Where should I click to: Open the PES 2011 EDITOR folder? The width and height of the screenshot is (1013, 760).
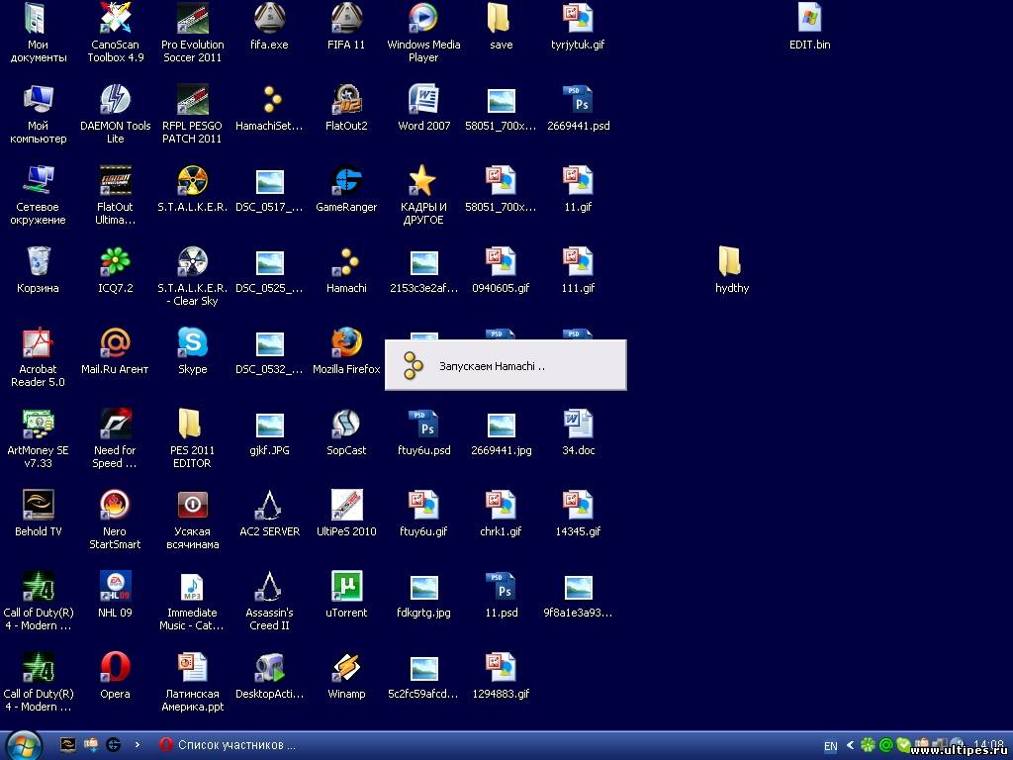coord(192,426)
